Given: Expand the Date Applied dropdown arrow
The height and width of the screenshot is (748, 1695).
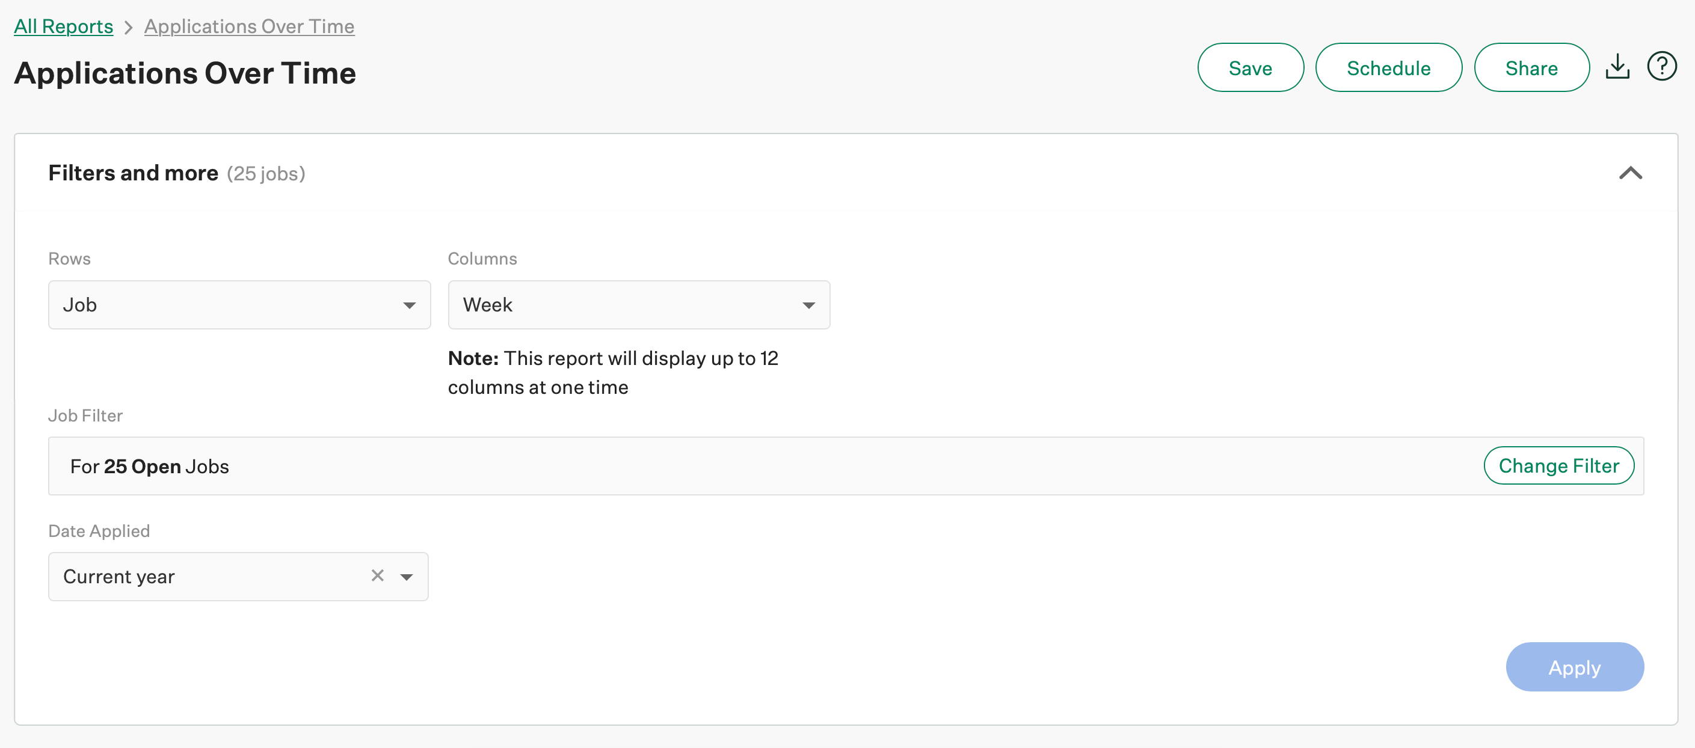Looking at the screenshot, I should coord(407,577).
